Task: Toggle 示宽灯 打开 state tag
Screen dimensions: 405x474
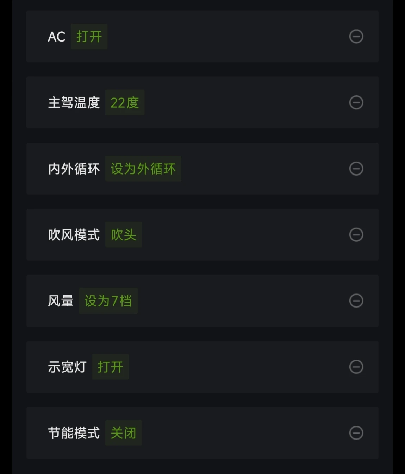Action: click(x=110, y=367)
